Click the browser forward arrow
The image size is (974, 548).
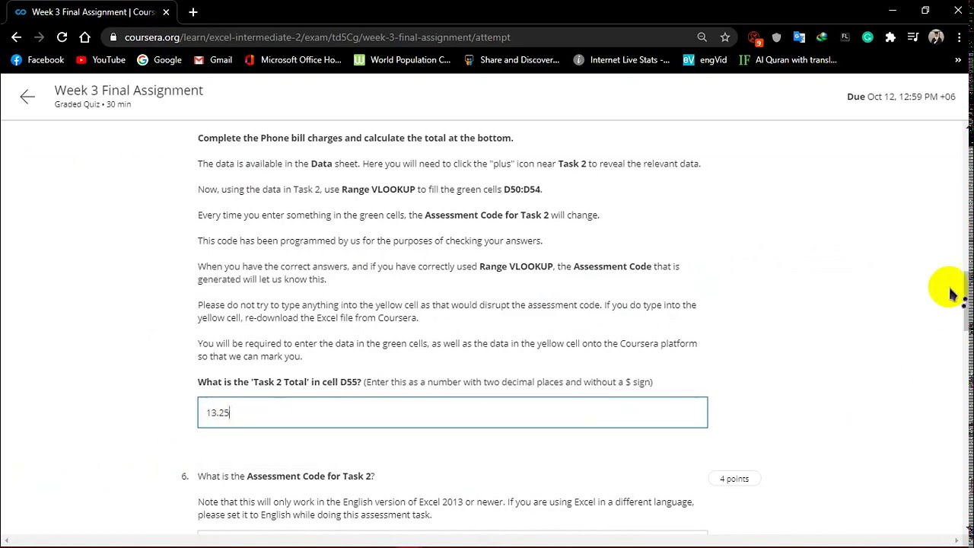(40, 37)
